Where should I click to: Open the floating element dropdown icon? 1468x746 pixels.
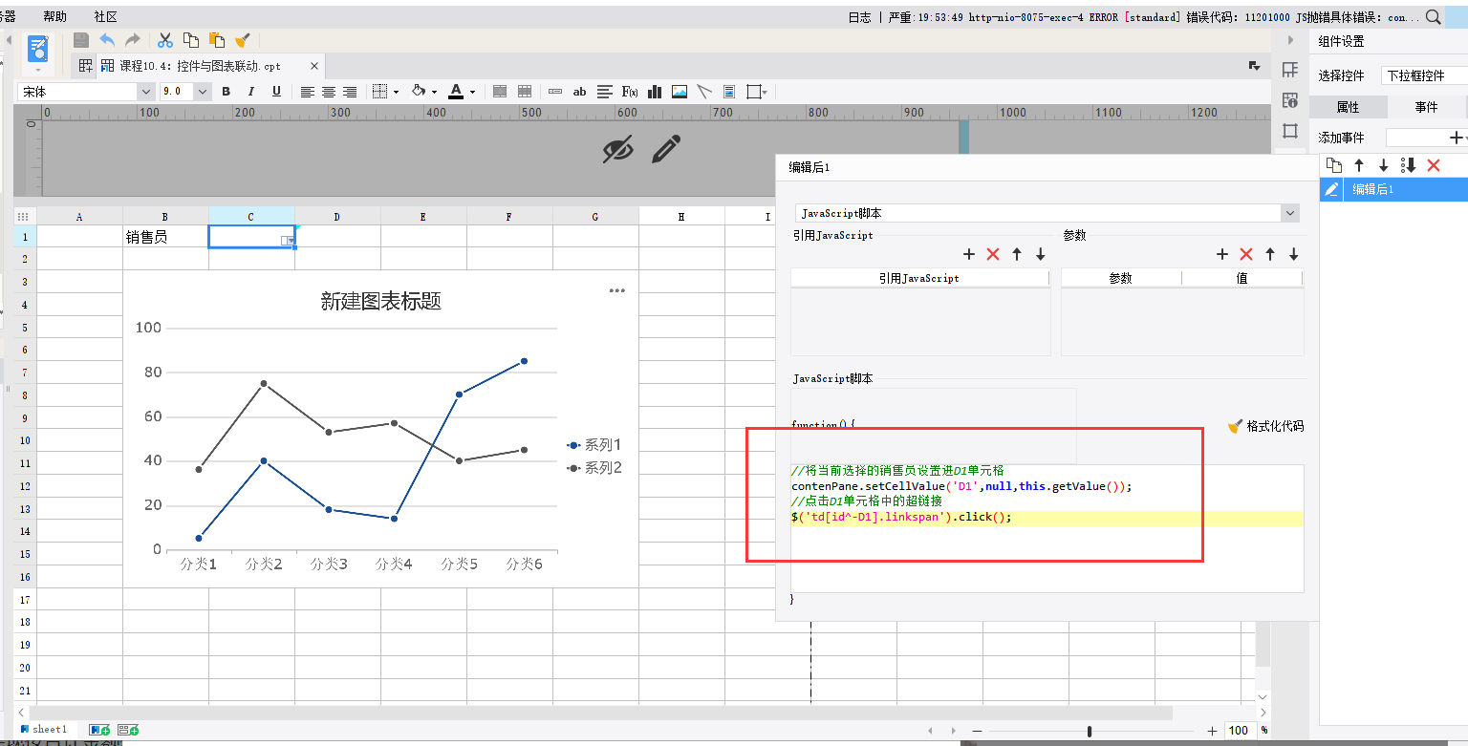pyautogui.click(x=757, y=92)
